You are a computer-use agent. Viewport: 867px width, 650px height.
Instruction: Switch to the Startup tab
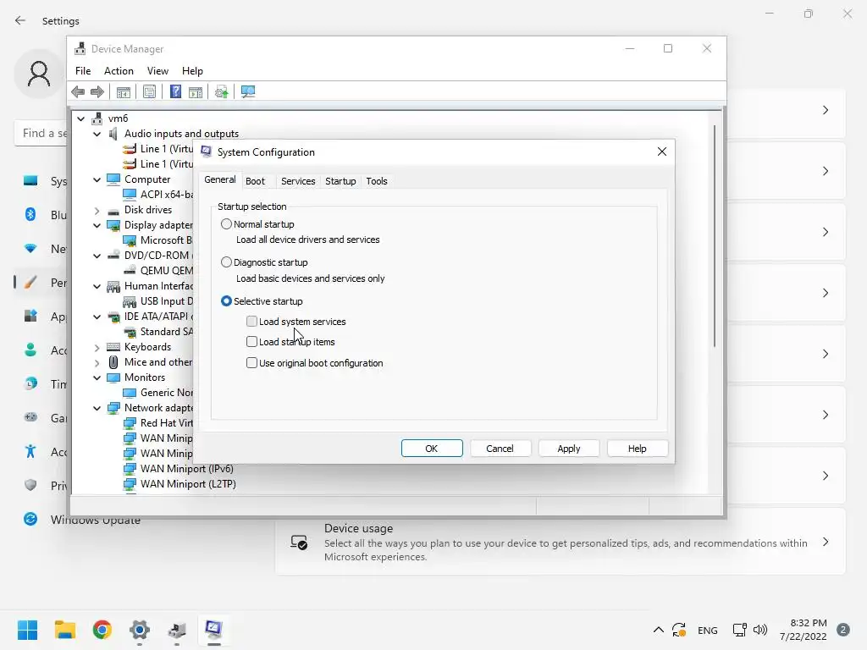(x=340, y=181)
